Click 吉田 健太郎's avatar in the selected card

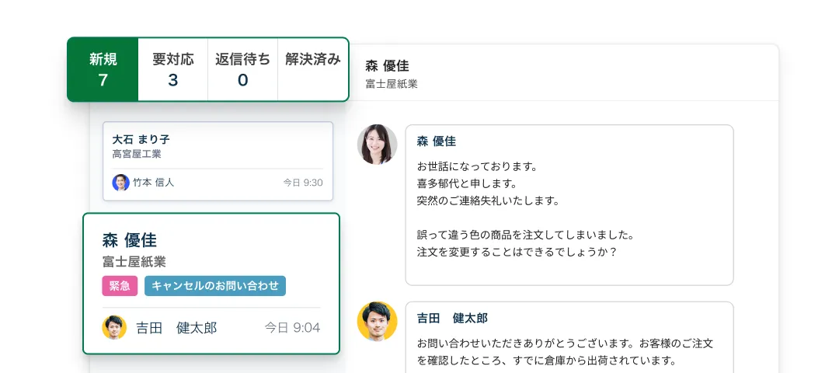tap(114, 327)
